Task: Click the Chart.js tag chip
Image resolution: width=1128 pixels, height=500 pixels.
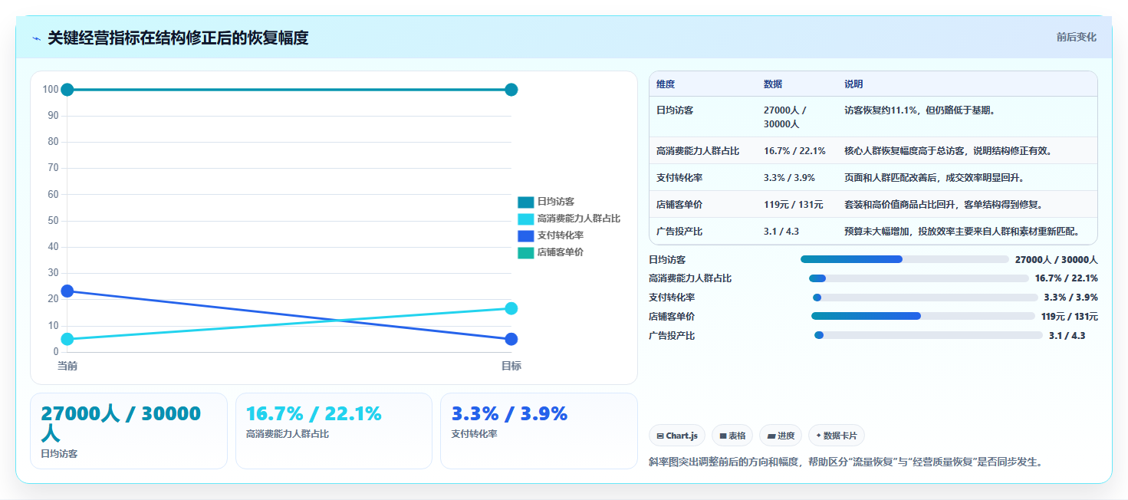Action: point(676,436)
